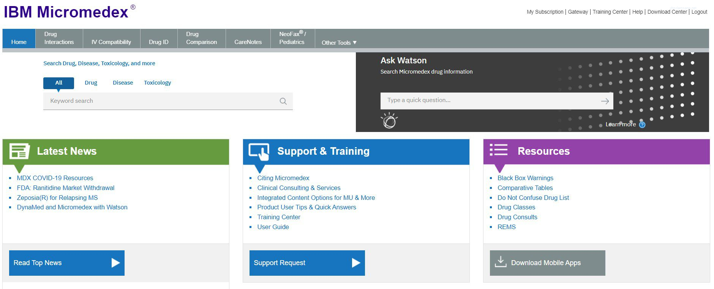The image size is (714, 289).
Task: Open the Comparative Tables resource
Action: [525, 188]
